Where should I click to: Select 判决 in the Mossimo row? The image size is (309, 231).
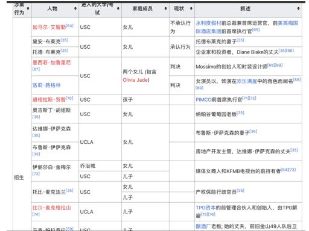pos(175,67)
